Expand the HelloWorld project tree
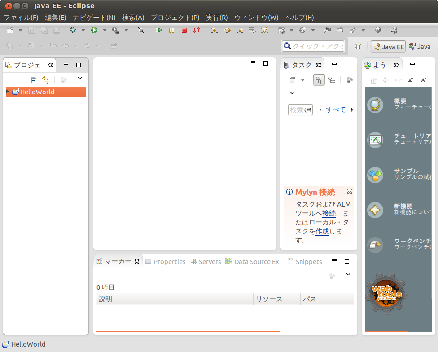The width and height of the screenshot is (438, 352). (8, 92)
